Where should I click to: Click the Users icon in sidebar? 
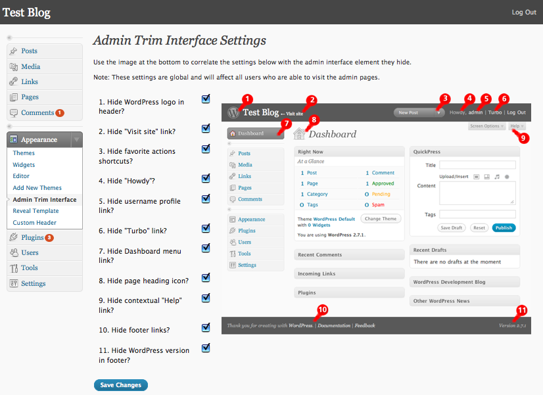(14, 253)
